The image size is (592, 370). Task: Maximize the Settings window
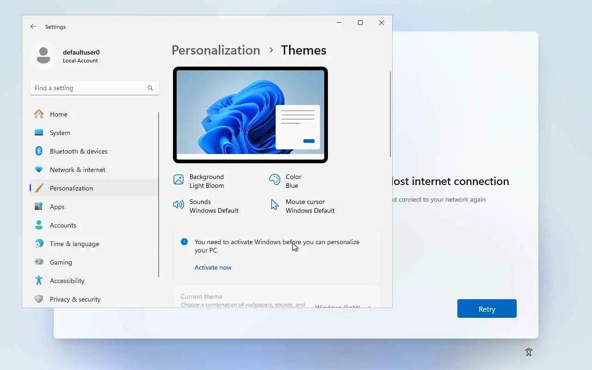tap(360, 23)
